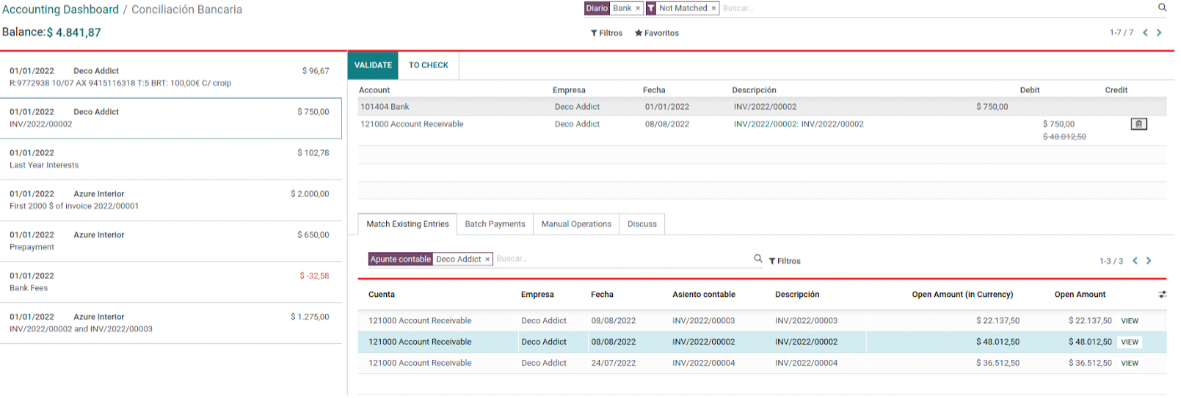The width and height of the screenshot is (1181, 398).
Task: Go to previous page in top pager
Action: [1145, 33]
